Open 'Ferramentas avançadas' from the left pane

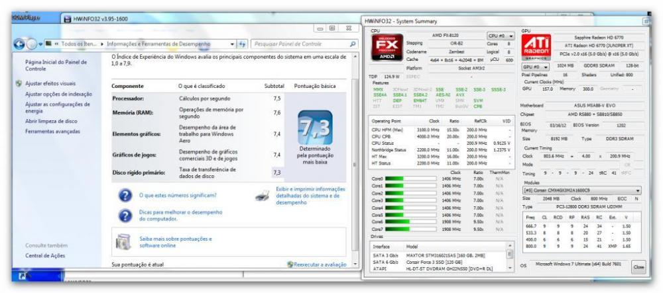(52, 132)
